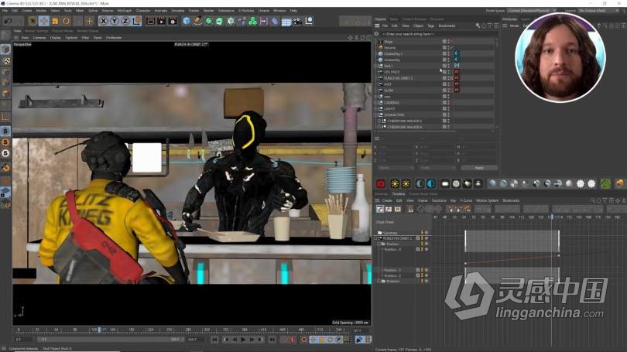The image size is (627, 352).
Task: Toggle the Z axis lock
Action: click(125, 21)
